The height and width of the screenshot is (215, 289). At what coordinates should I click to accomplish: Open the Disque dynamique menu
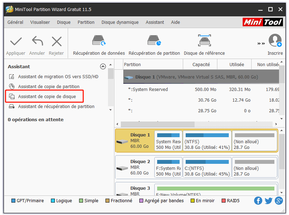120,22
